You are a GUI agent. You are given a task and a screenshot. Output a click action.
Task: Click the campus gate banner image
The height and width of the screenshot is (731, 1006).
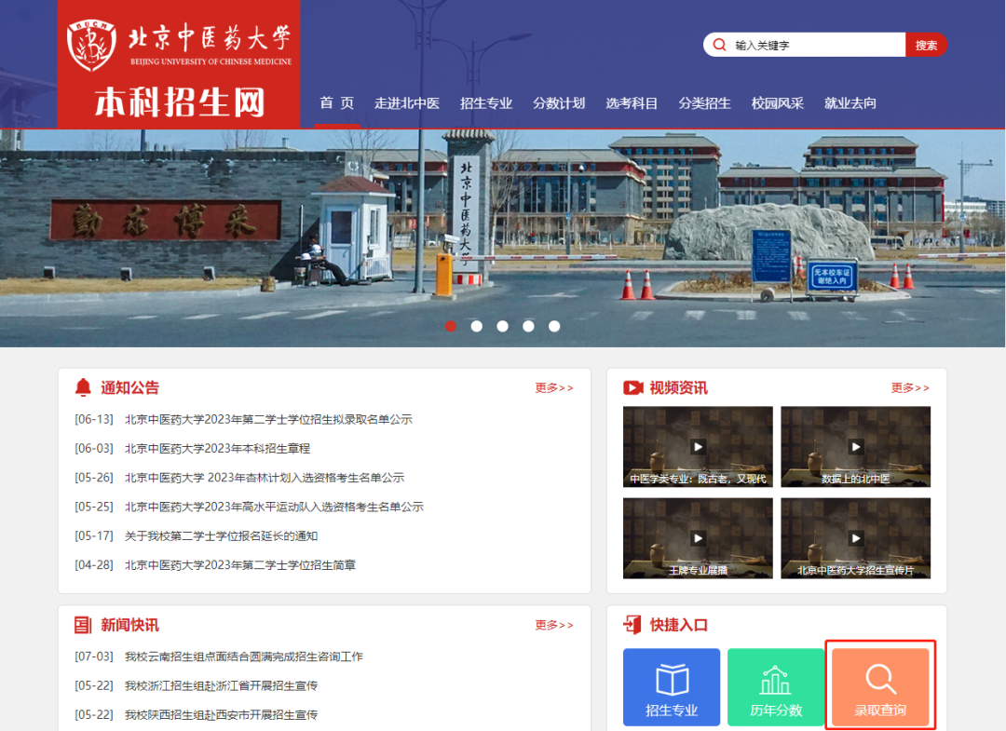tap(502, 238)
